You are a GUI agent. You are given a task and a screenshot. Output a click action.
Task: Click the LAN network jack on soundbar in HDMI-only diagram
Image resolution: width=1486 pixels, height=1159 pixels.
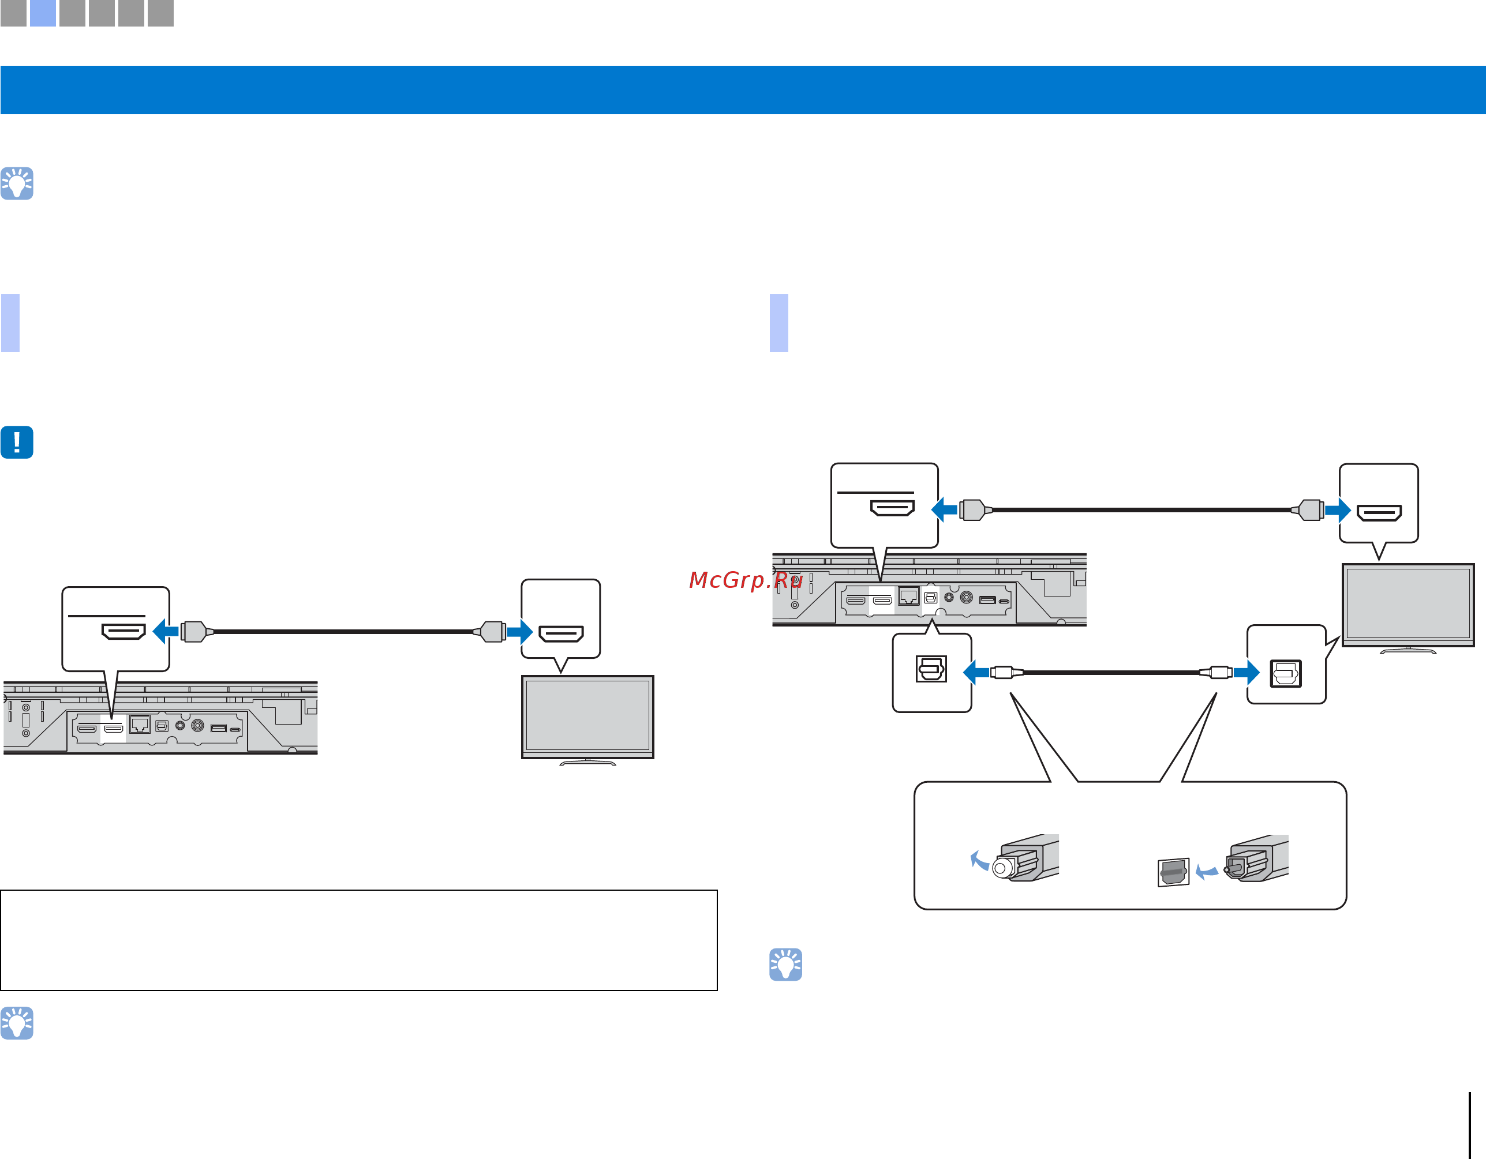(140, 725)
